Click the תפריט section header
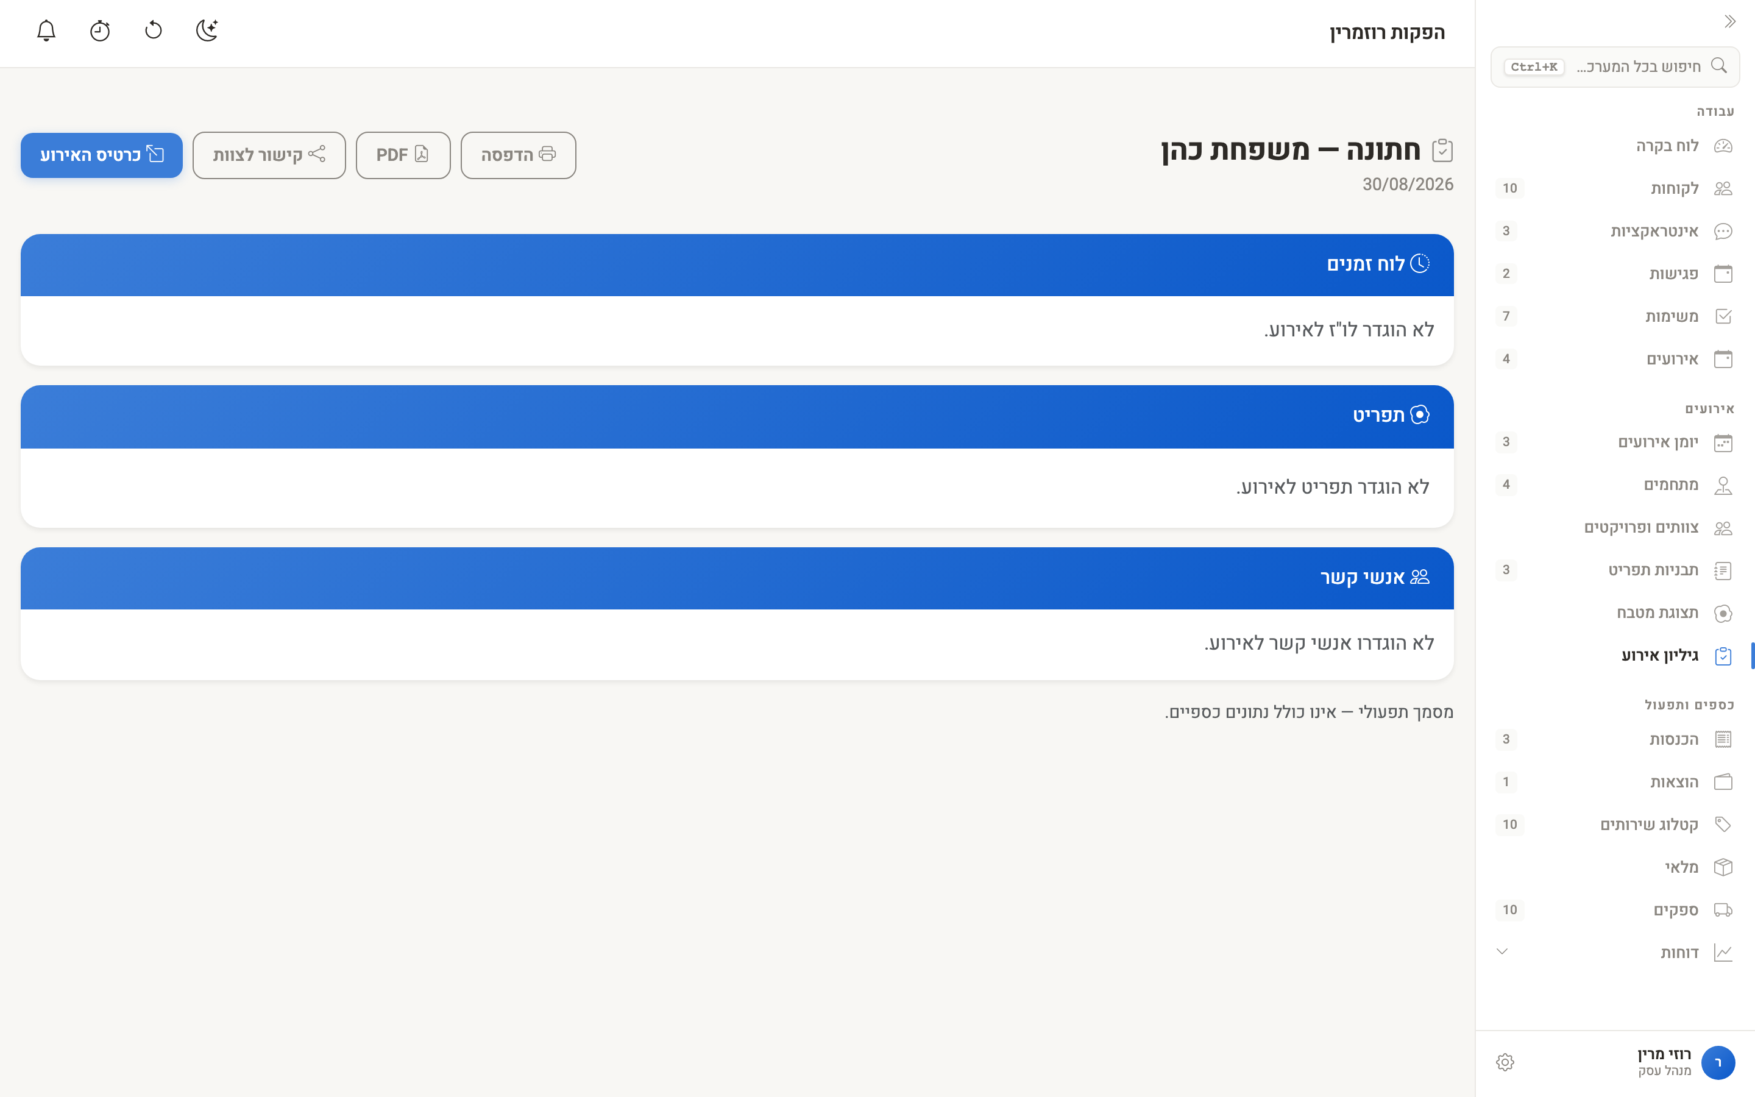Viewport: 1755px width, 1097px height. coord(737,416)
